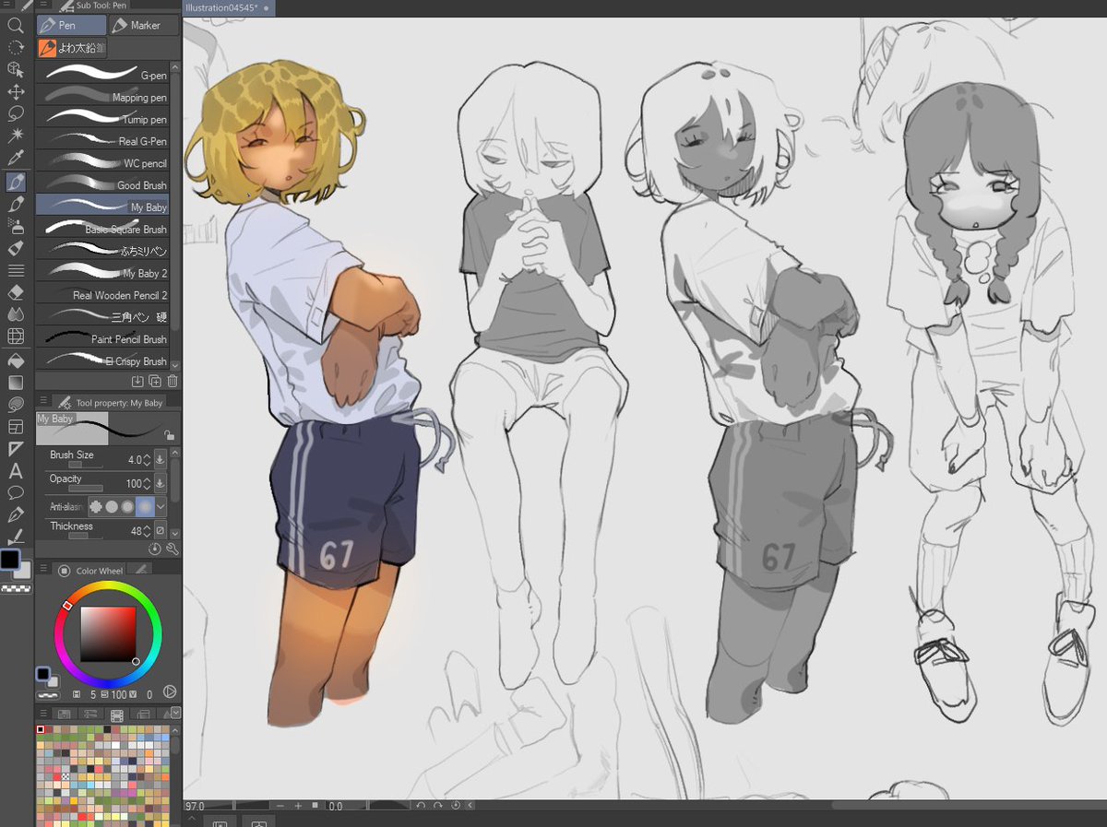Select the Blend tool
The image size is (1107, 827).
[x=16, y=314]
